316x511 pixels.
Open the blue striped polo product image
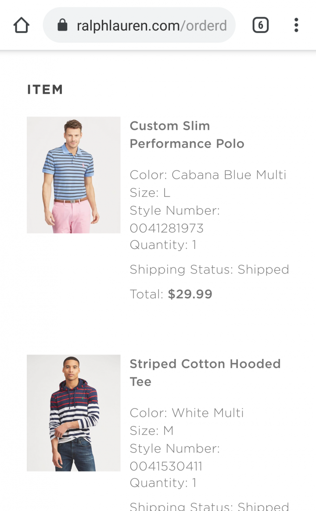pos(73,175)
